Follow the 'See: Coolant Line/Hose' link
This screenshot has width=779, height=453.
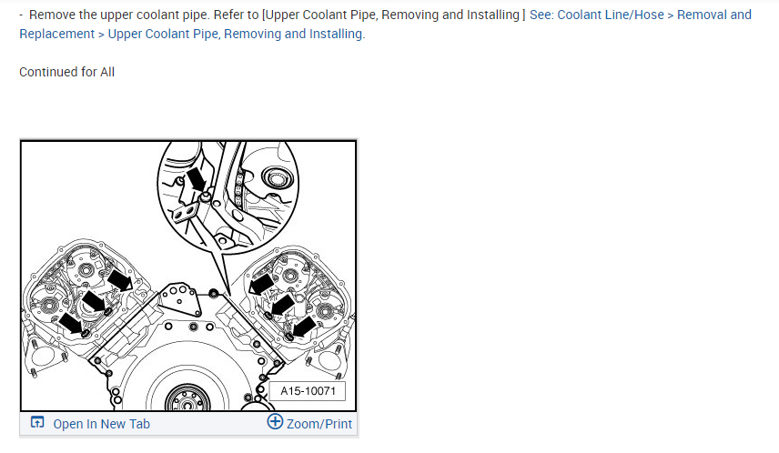tap(597, 15)
